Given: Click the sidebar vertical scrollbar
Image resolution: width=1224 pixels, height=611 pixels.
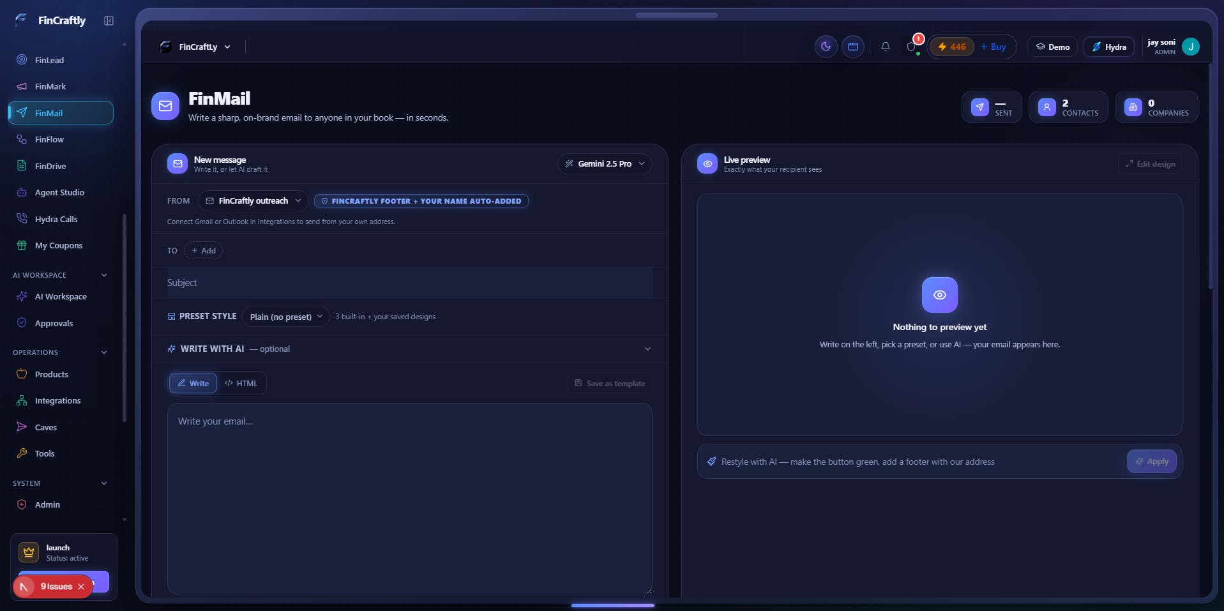Looking at the screenshot, I should [125, 317].
